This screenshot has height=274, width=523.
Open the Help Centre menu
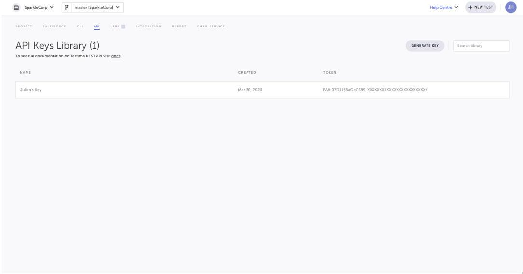[x=444, y=7]
